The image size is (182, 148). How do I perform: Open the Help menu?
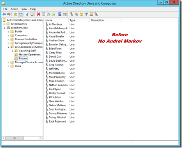click(33, 9)
